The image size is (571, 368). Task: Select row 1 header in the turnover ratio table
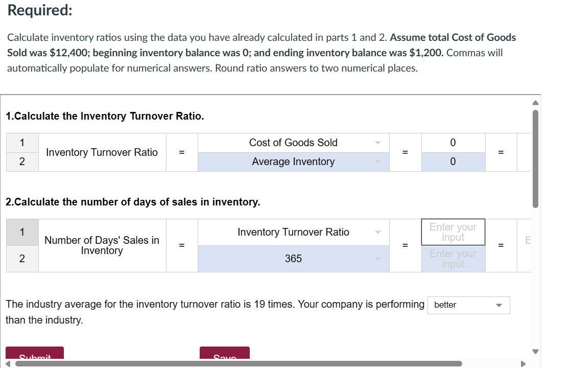coord(22,143)
